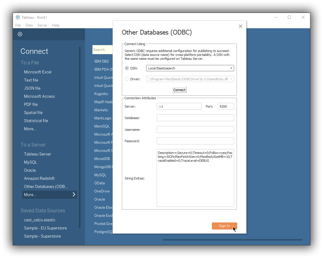Click the Tableau logo in the dark sidebar header

pyautogui.click(x=20, y=34)
